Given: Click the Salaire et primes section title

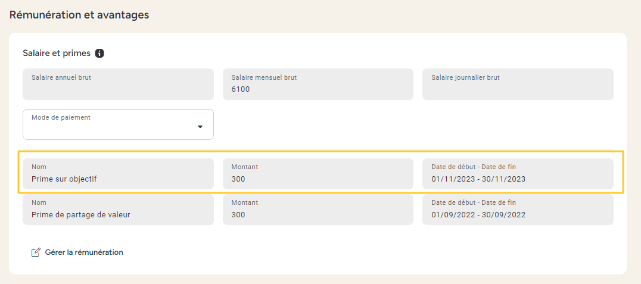Looking at the screenshot, I should (x=57, y=54).
